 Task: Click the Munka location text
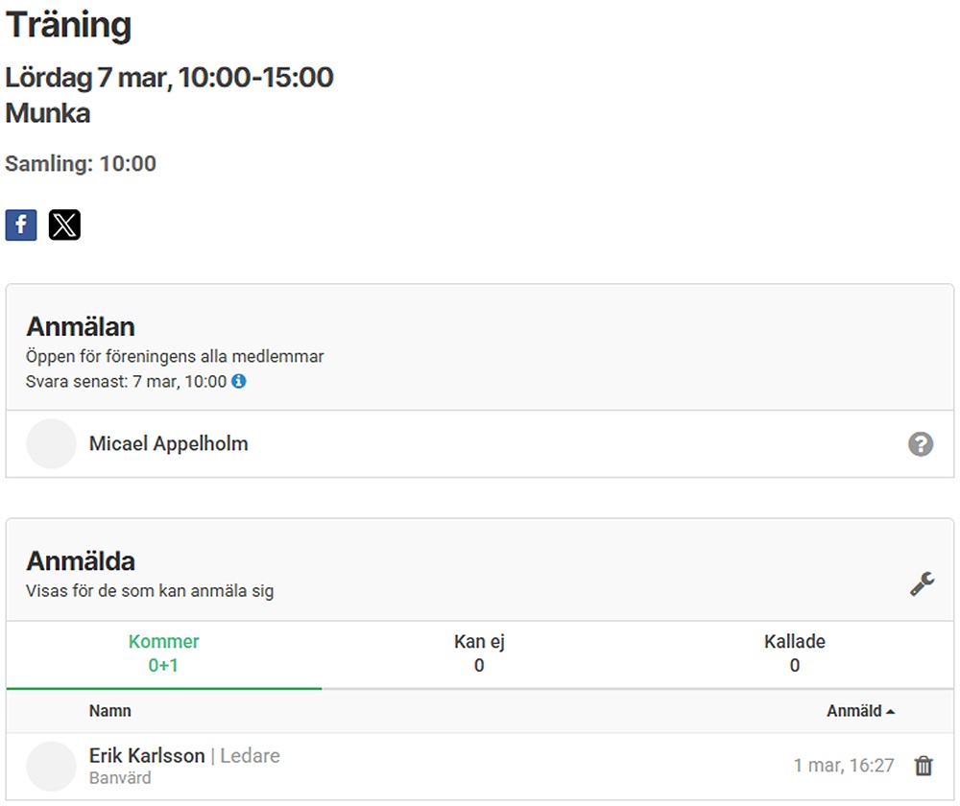(x=48, y=113)
